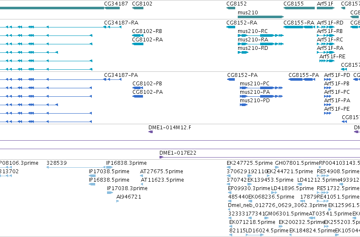Screen dimensions: 360x237
Task: Click EST GM06301.5prime
Action: 287,214
